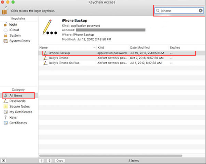
Task: Show the Certificates category
Action: coord(18,123)
